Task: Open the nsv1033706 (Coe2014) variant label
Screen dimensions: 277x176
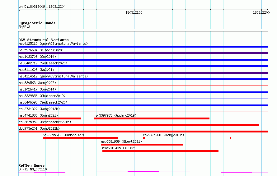Action: [37, 57]
